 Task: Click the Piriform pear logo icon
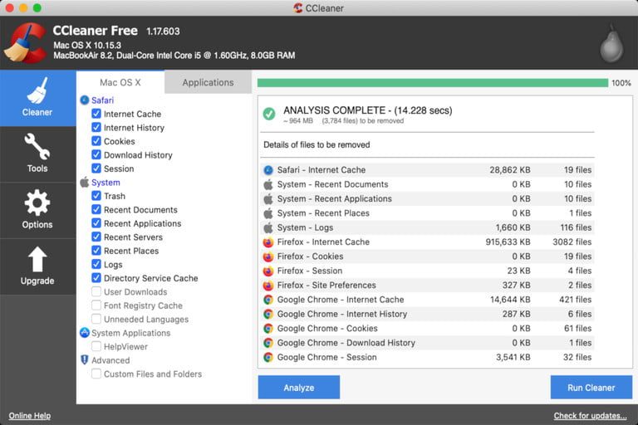pos(611,44)
